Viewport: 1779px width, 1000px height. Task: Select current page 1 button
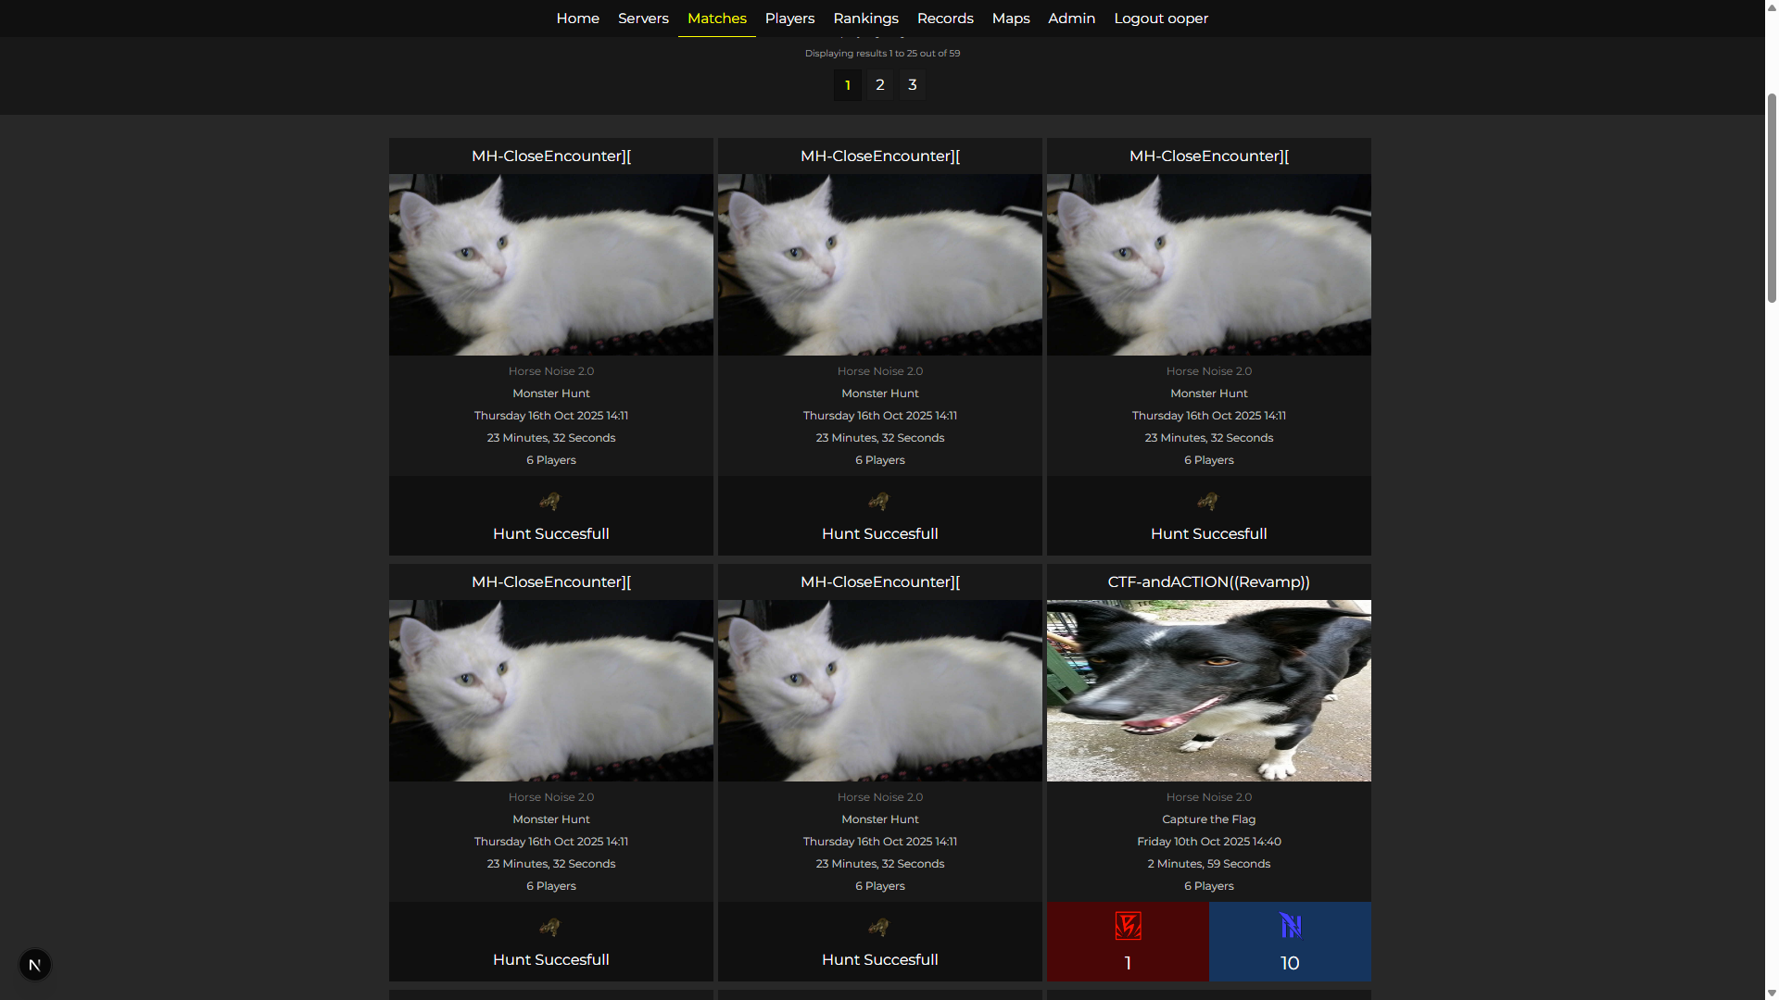click(x=848, y=85)
